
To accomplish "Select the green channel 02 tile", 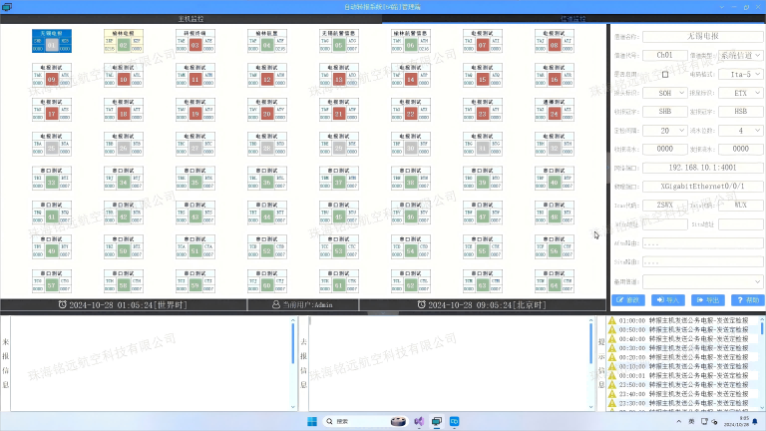I will [x=124, y=41].
